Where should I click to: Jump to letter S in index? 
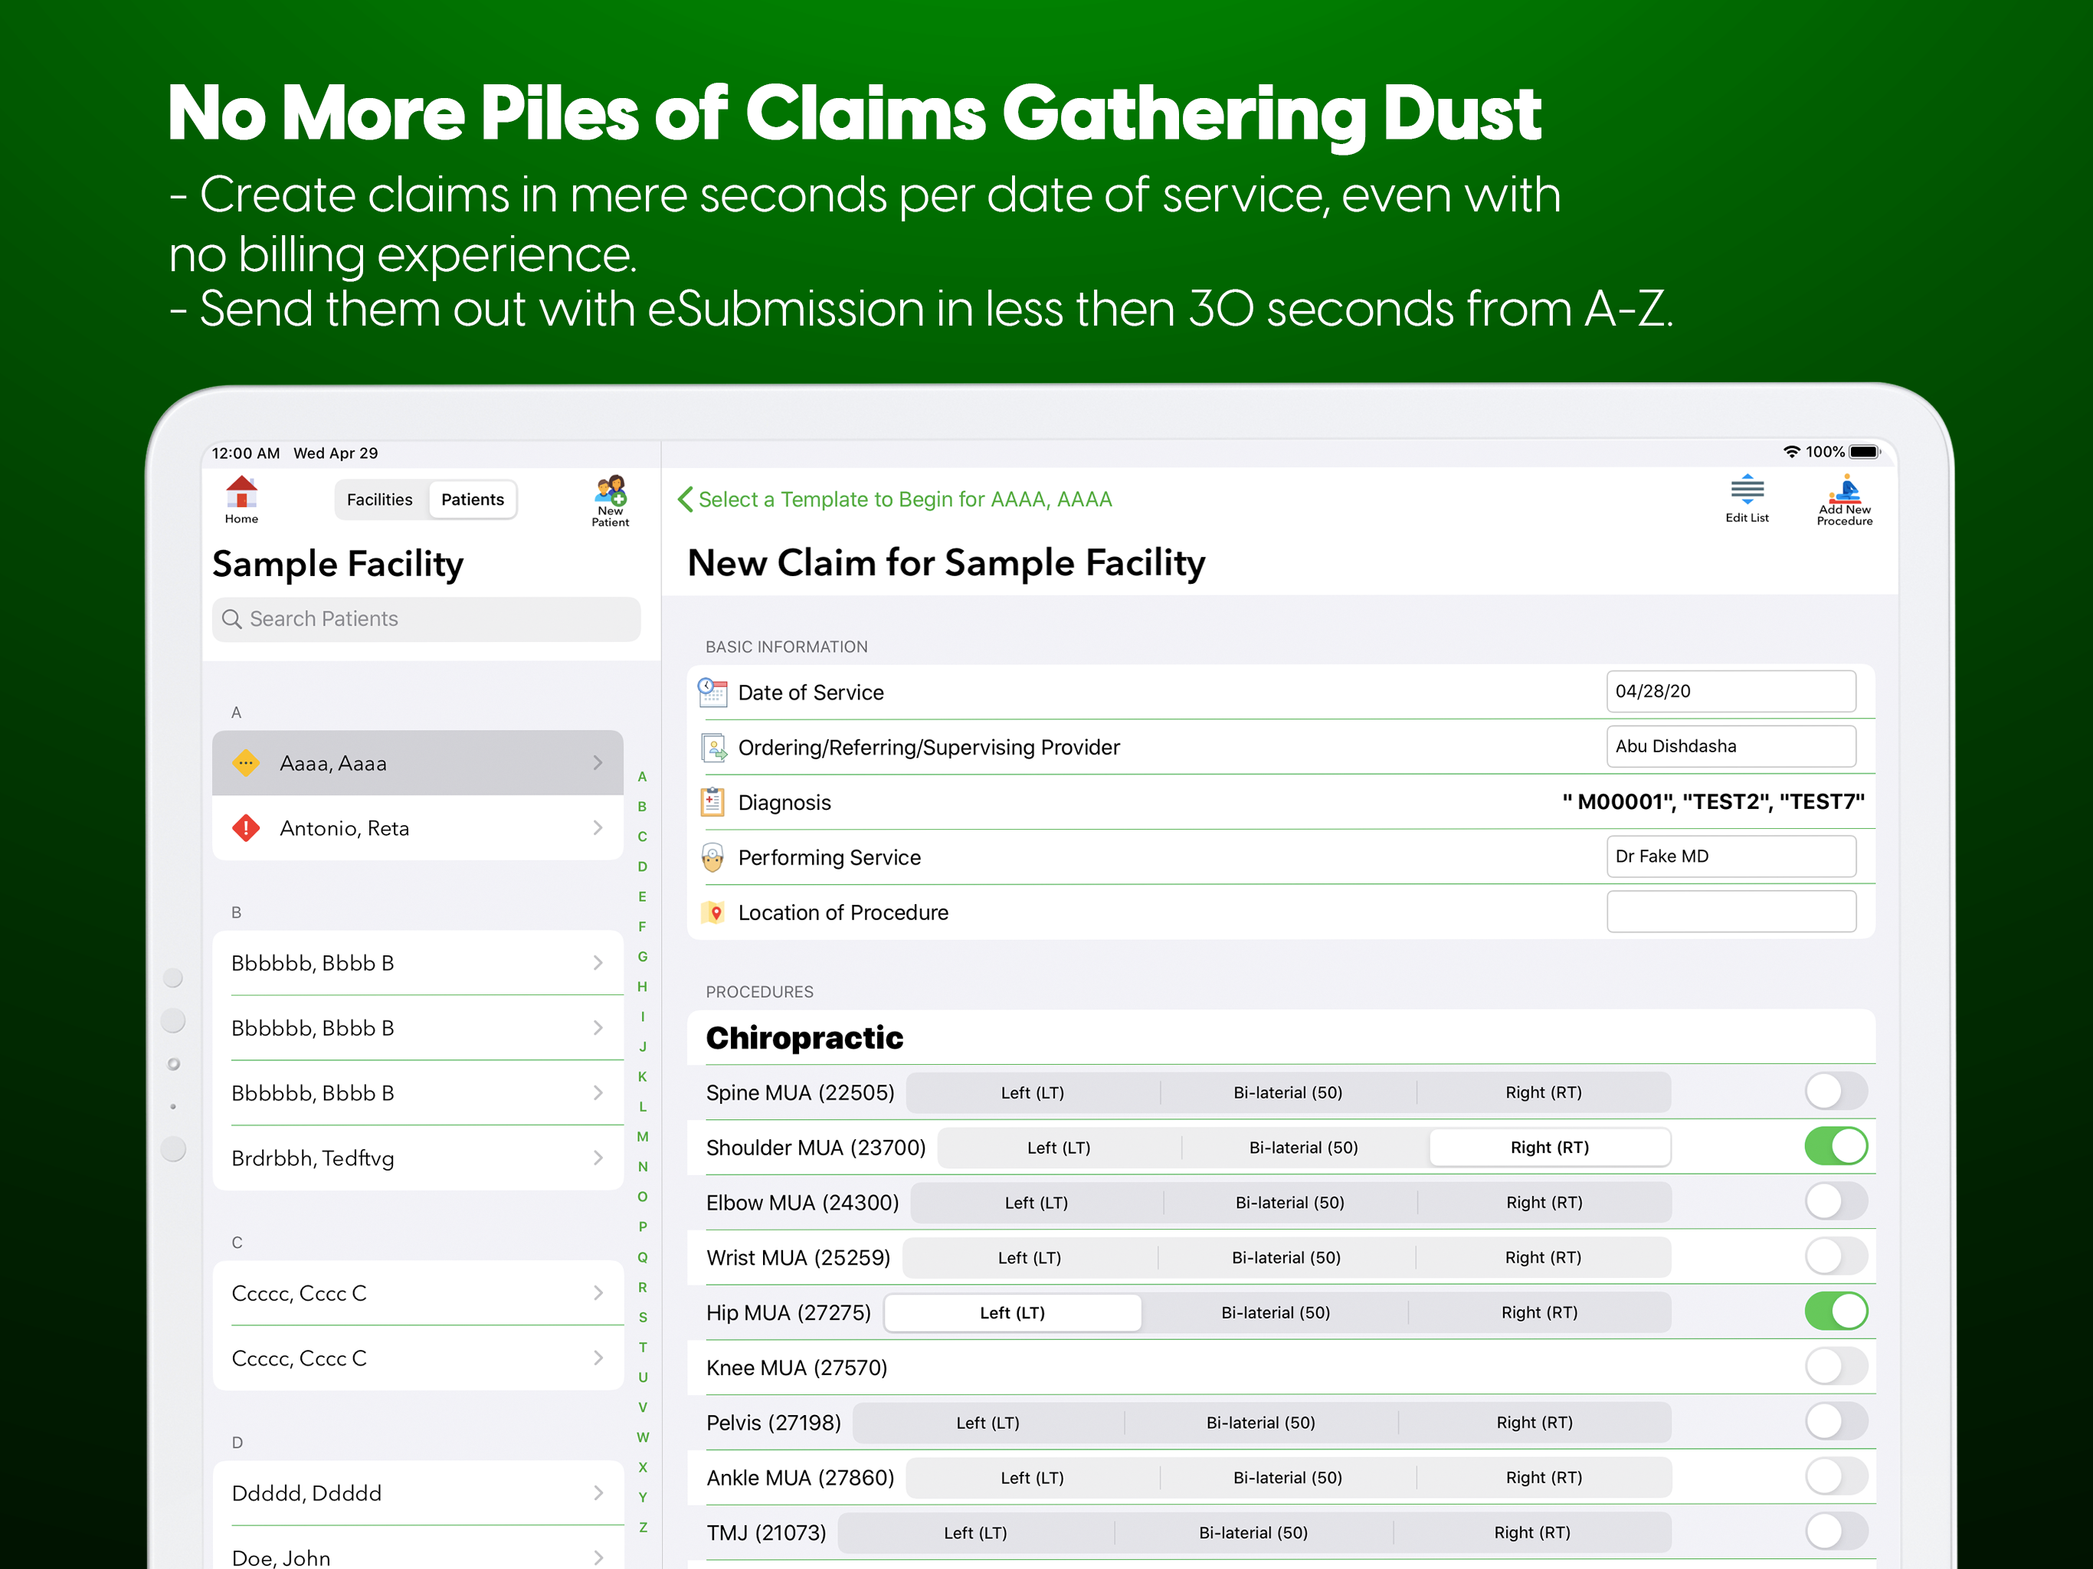pyautogui.click(x=643, y=1317)
